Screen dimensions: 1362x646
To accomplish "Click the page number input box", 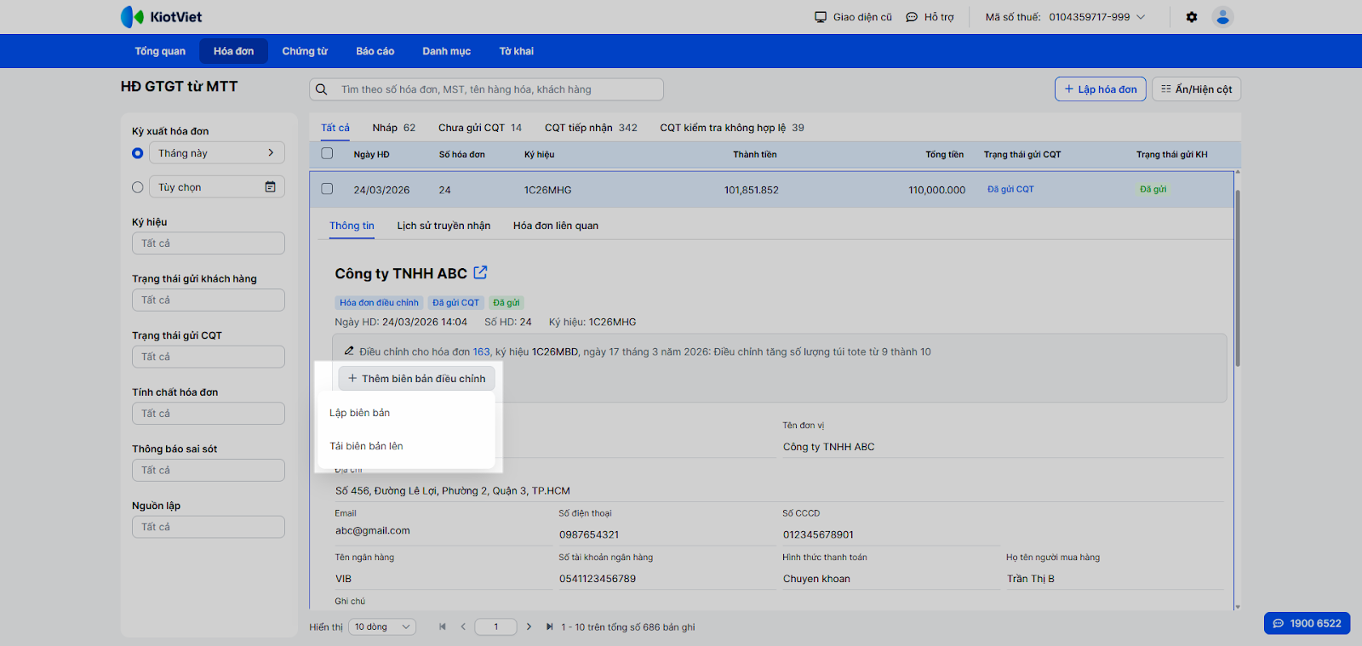I will 496,627.
